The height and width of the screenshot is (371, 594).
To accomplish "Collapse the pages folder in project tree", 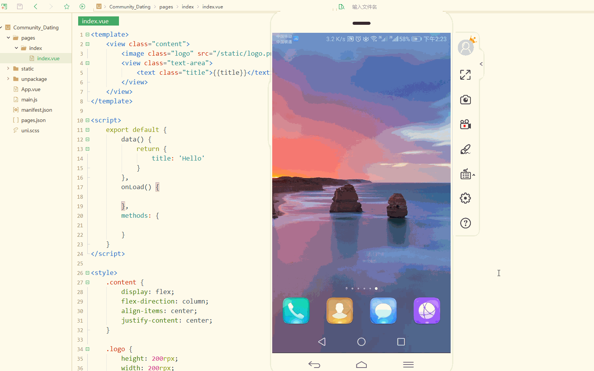I will (x=8, y=37).
